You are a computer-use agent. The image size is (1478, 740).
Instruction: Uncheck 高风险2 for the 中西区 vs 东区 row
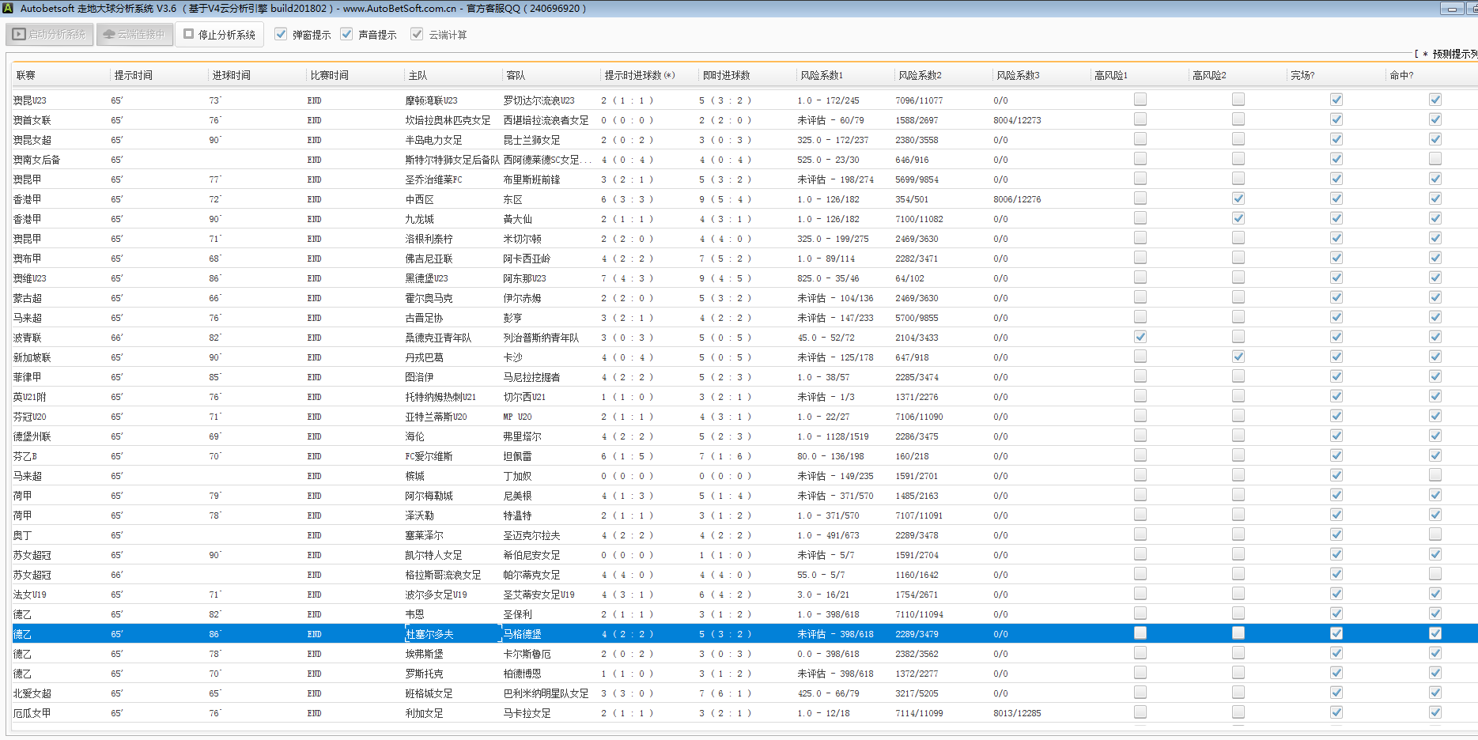(x=1238, y=198)
